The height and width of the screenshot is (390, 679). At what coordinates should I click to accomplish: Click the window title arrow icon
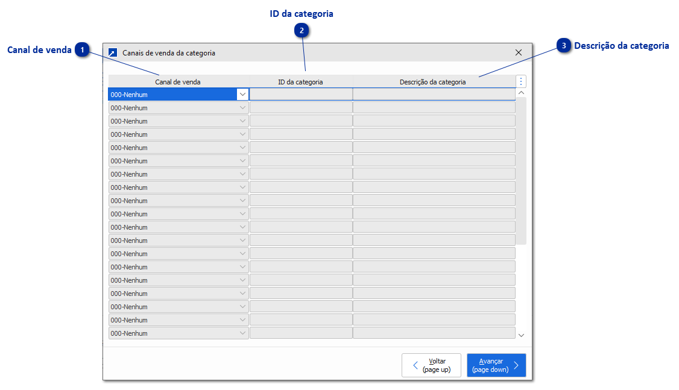click(112, 52)
